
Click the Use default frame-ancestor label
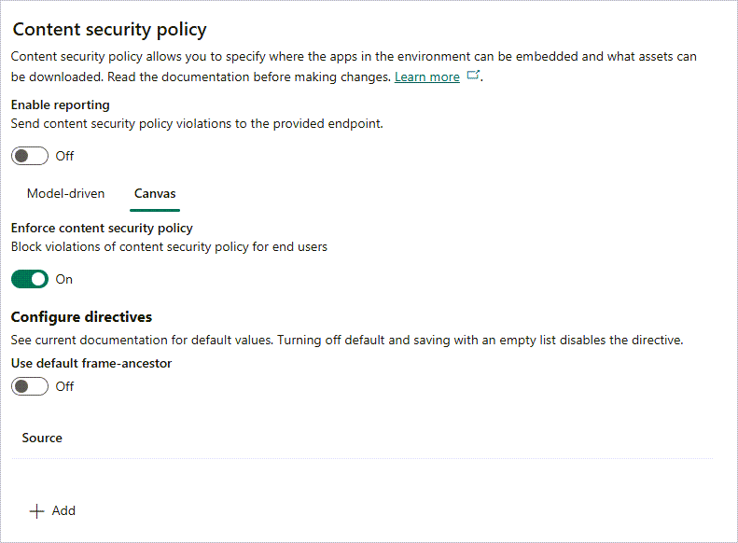[x=91, y=364]
